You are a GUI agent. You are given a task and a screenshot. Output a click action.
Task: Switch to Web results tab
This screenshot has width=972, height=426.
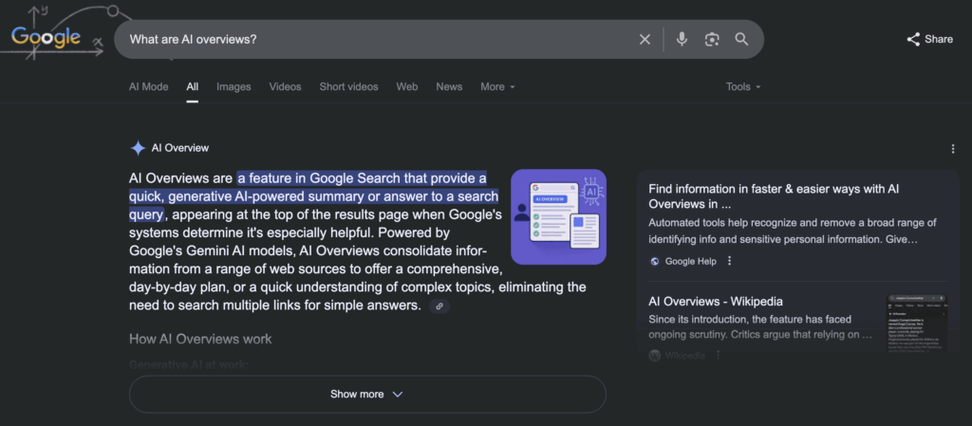pos(407,86)
